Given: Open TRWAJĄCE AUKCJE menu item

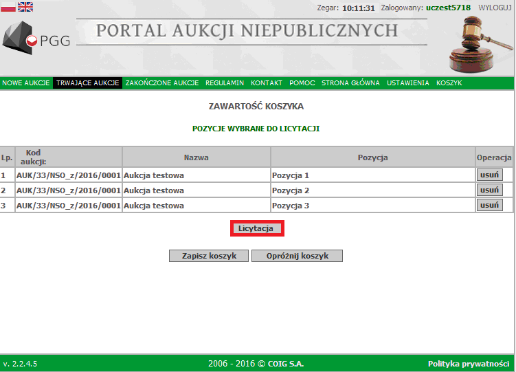Looking at the screenshot, I should 87,83.
